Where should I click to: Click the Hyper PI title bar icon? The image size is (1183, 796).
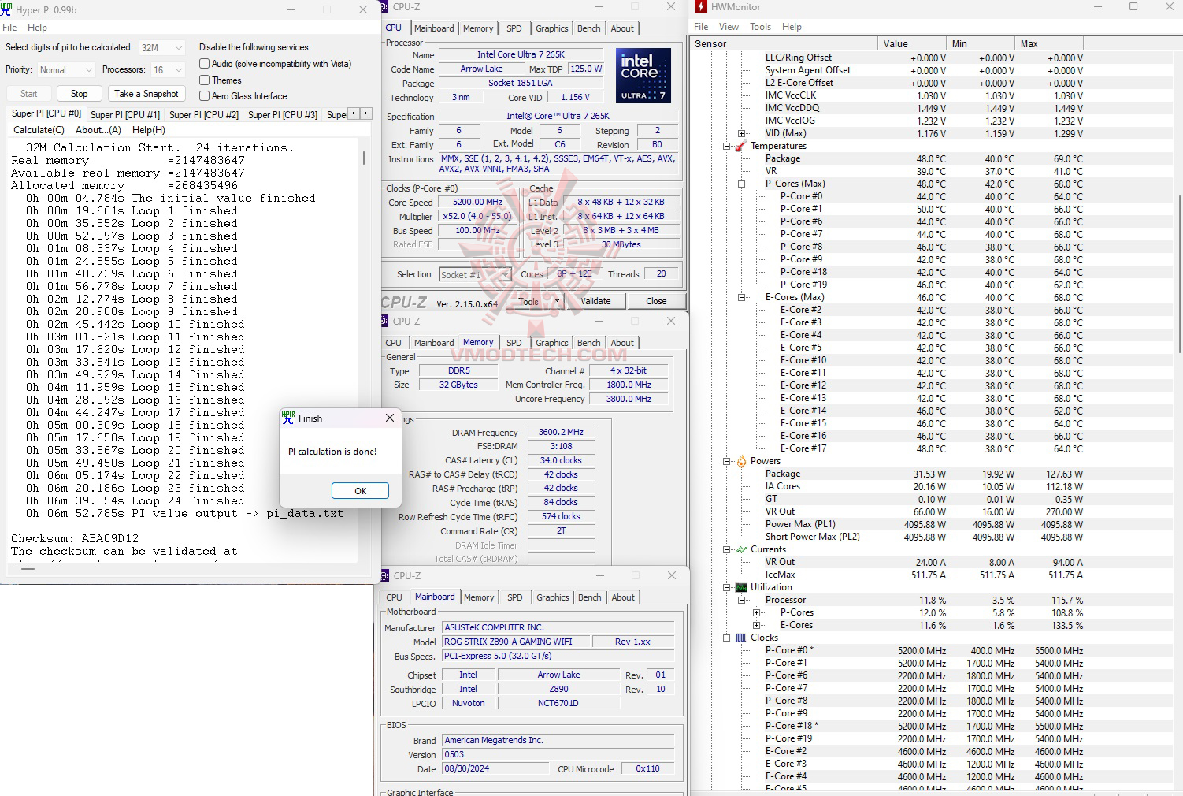click(6, 9)
